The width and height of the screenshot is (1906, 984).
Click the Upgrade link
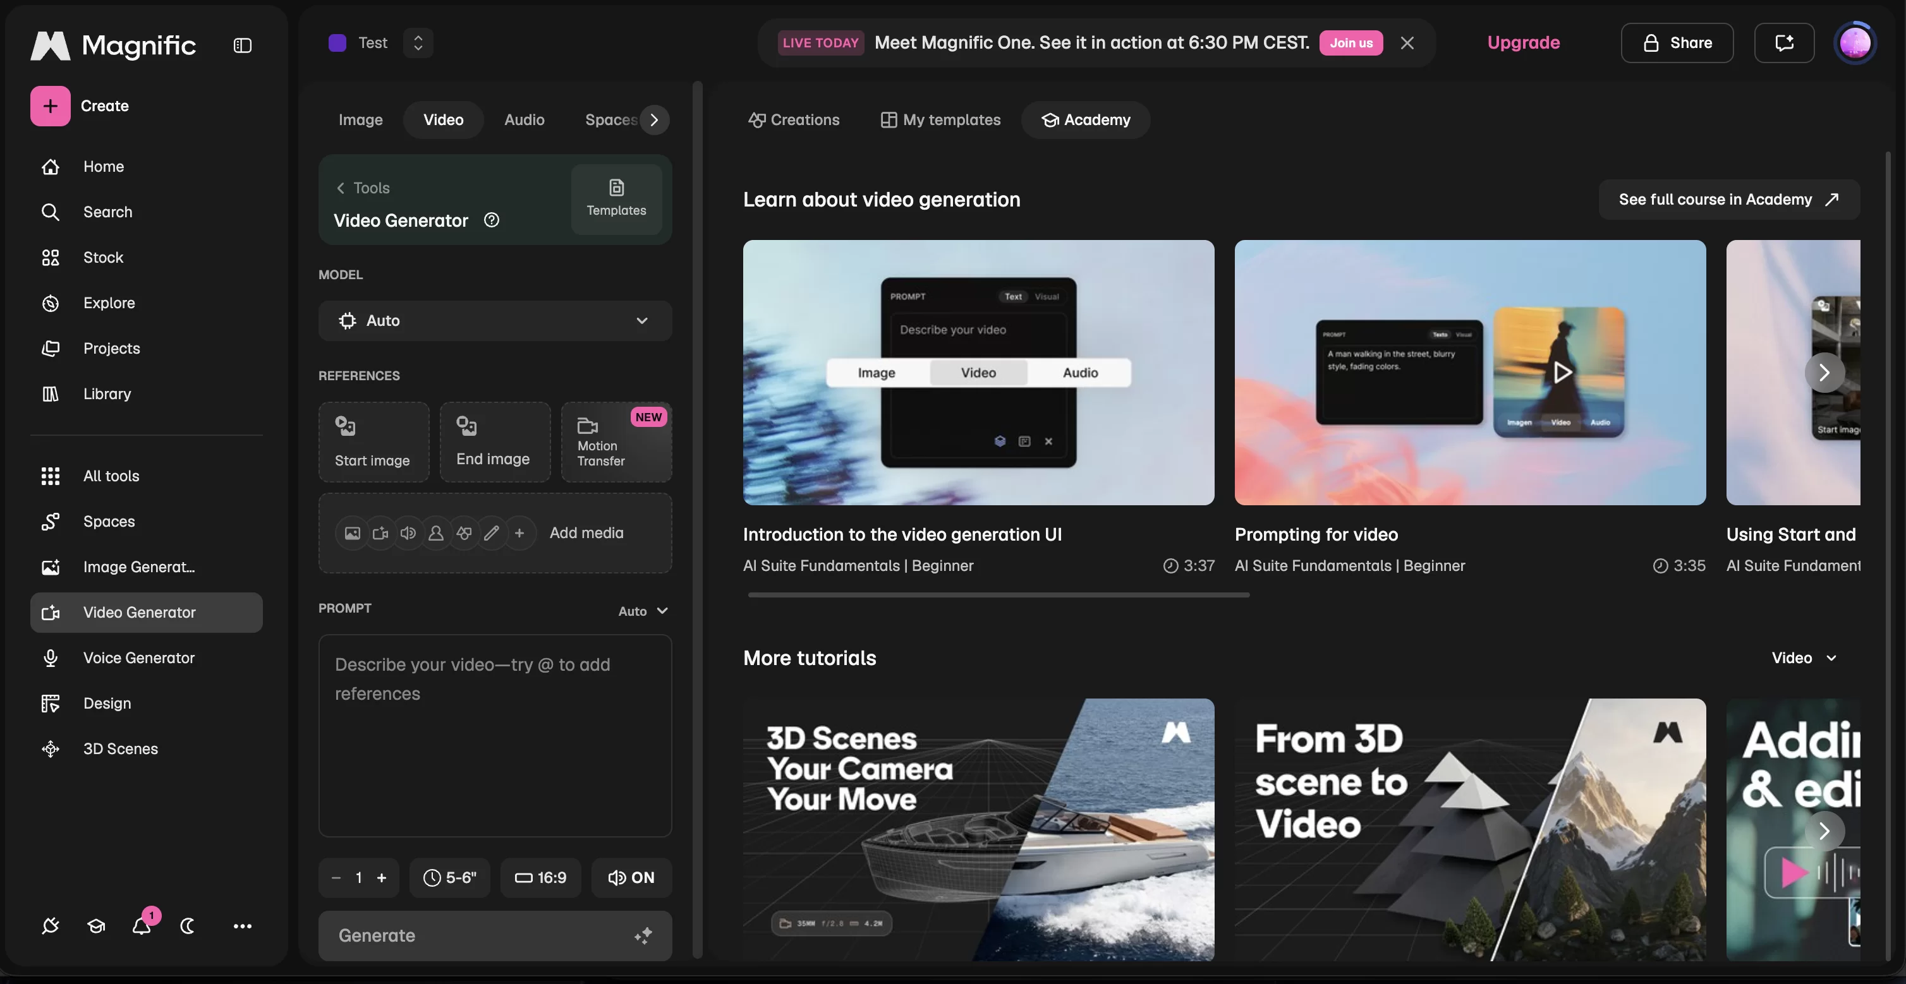coord(1524,43)
